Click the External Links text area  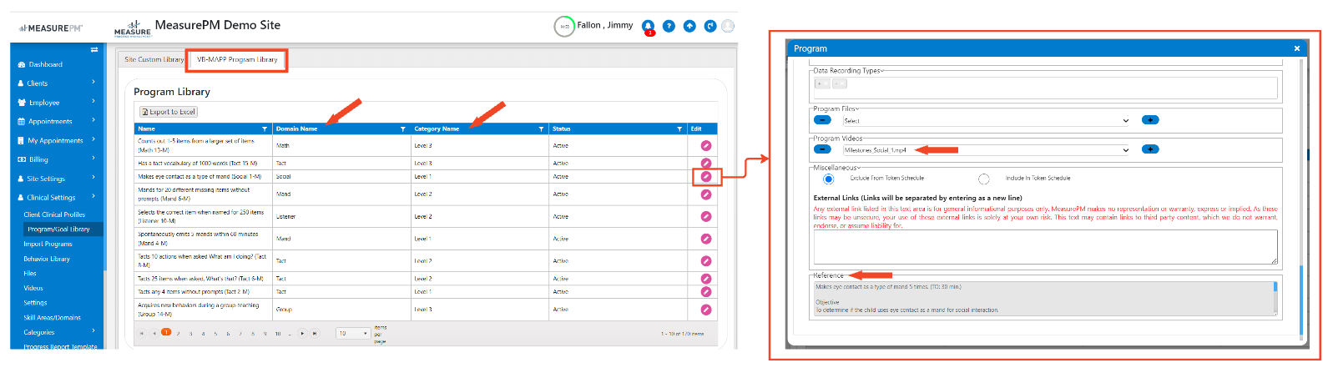click(1045, 248)
